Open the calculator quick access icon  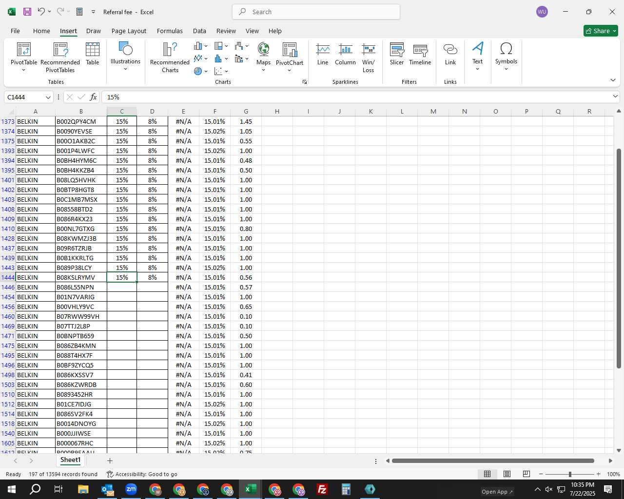click(79, 12)
